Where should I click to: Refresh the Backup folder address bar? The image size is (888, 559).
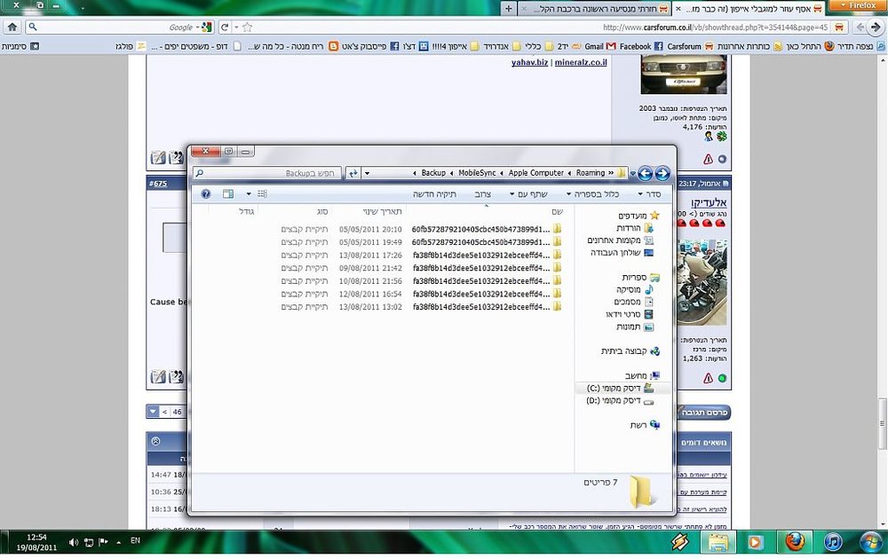(x=353, y=173)
